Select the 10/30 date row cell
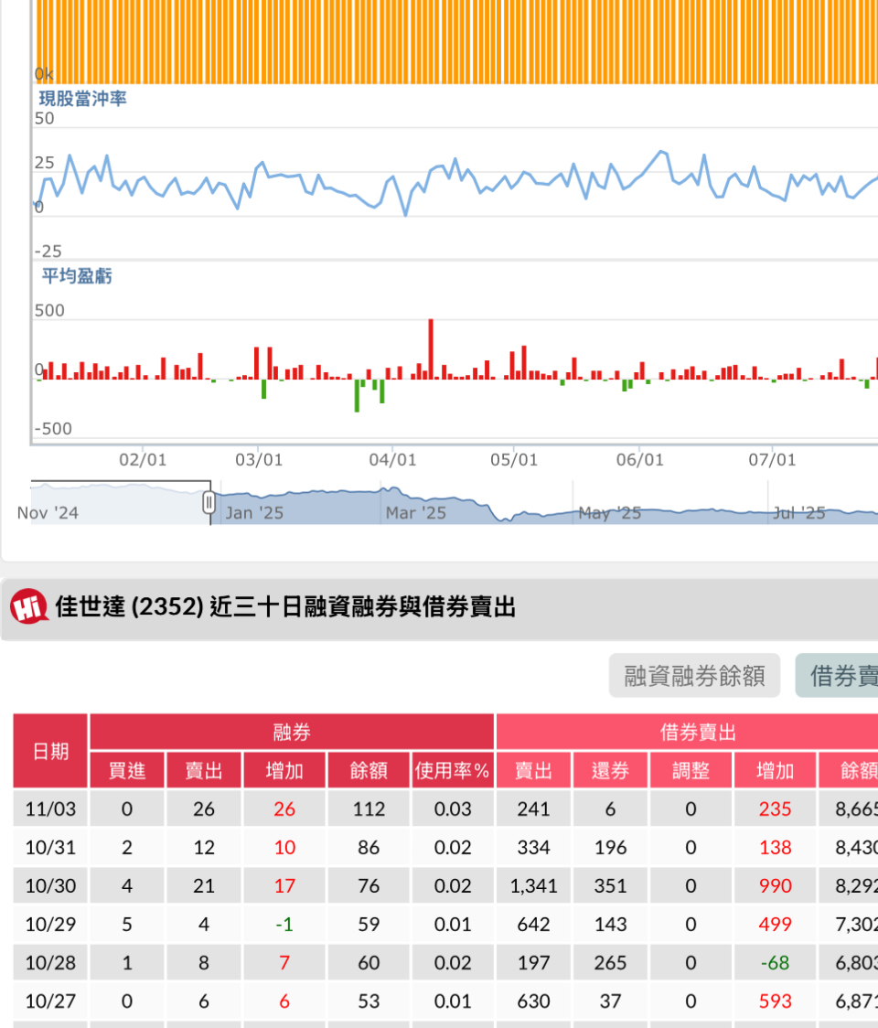878x1028 pixels. (50, 885)
